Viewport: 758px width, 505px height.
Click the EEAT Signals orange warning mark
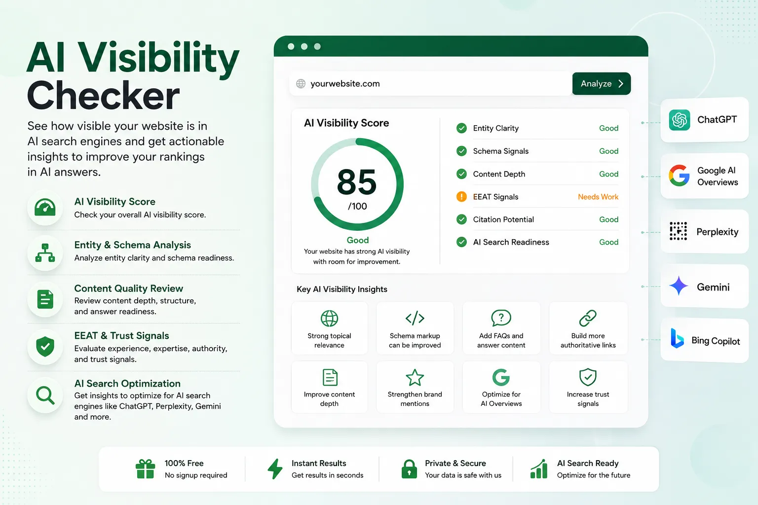tap(461, 197)
